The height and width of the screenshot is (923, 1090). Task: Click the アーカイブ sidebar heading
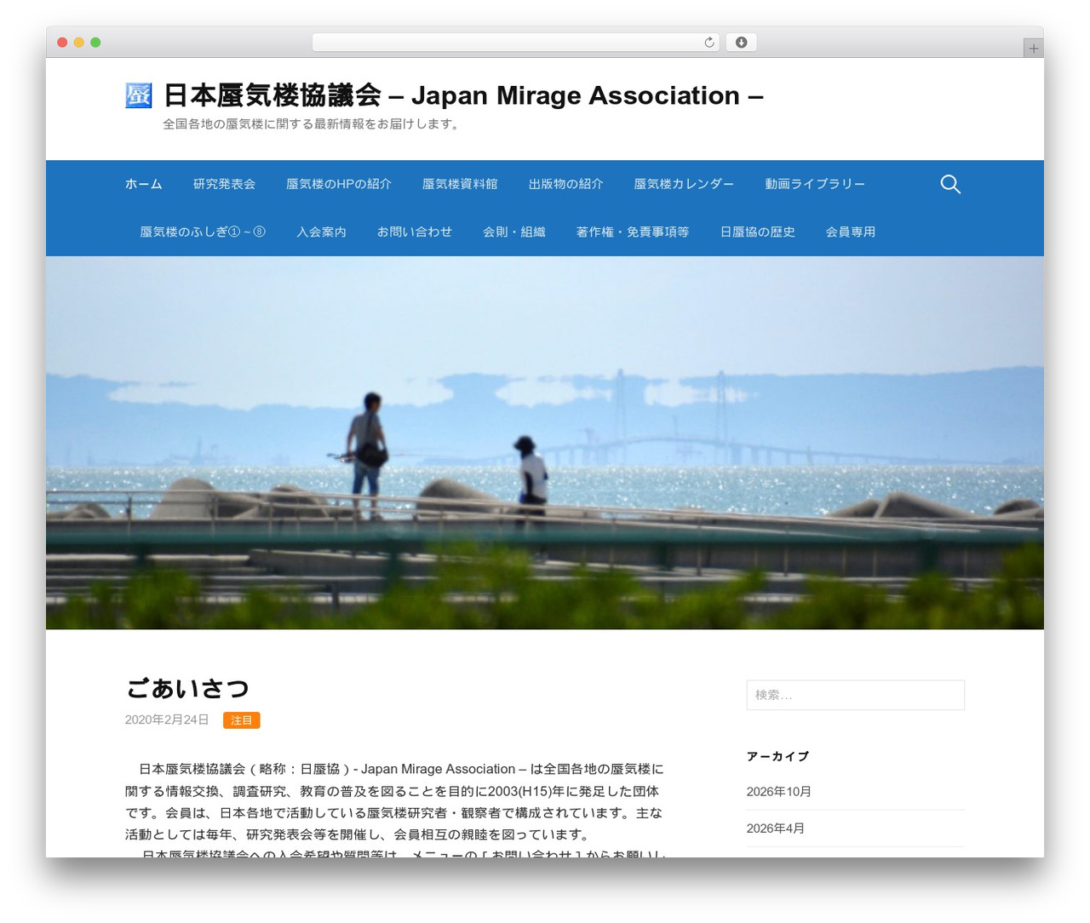pyautogui.click(x=777, y=756)
